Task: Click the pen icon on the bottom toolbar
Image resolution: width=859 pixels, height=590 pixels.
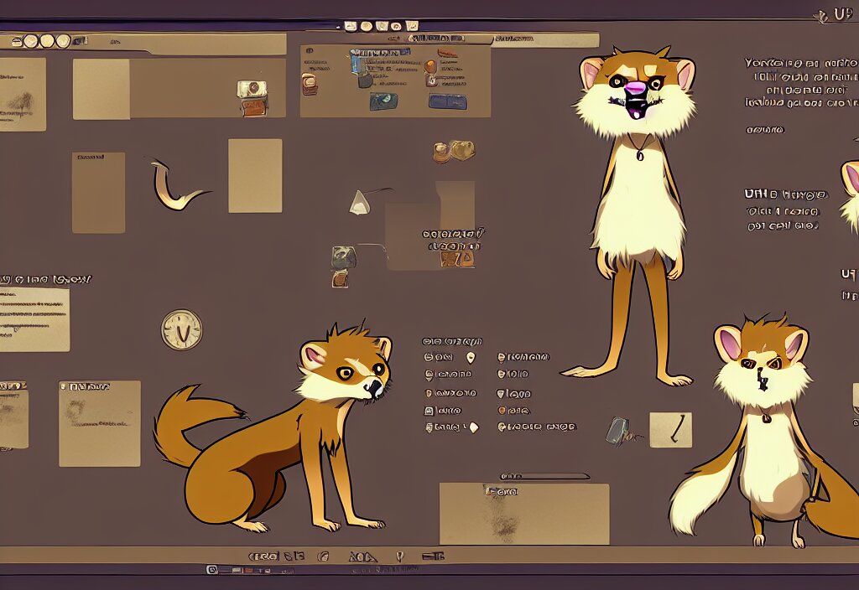Action: click(x=399, y=556)
